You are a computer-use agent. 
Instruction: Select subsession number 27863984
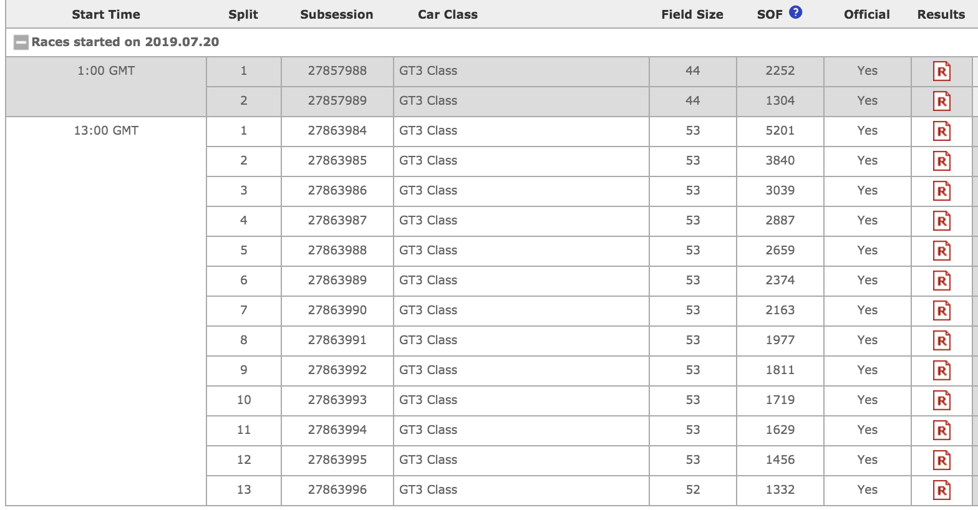pos(337,131)
